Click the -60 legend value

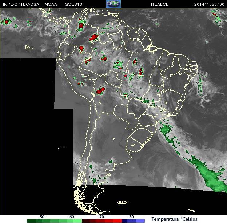pyautogui.click(x=71, y=217)
